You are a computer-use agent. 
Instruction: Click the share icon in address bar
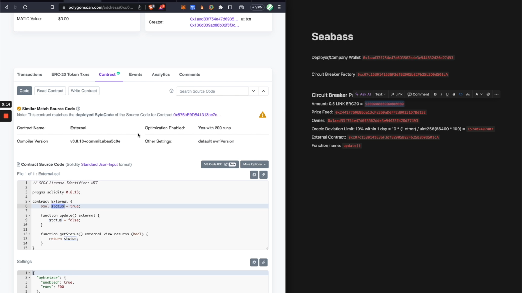coord(139,7)
